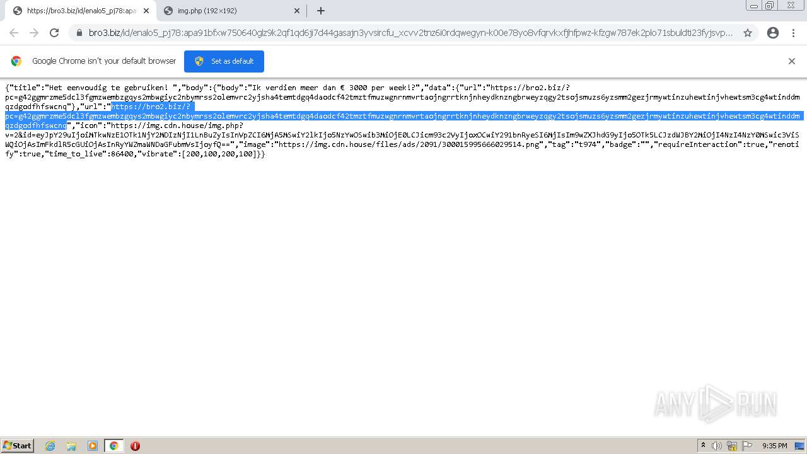807x454 pixels.
Task: Open File Explorer from taskbar
Action: click(x=71, y=446)
